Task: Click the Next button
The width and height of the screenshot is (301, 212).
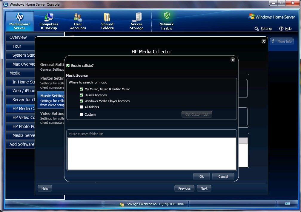Action: (x=204, y=188)
